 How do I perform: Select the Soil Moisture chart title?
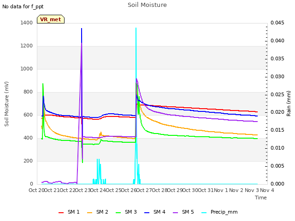coord(147,5)
